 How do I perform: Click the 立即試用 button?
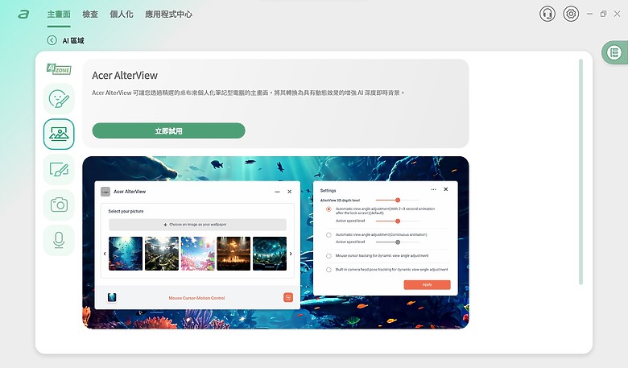[168, 131]
